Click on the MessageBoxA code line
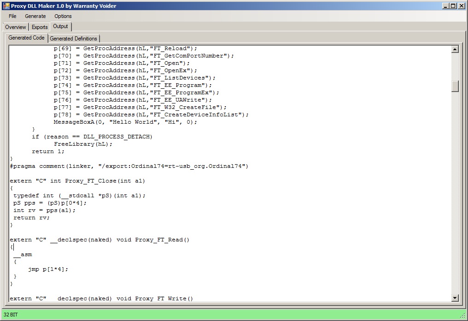This screenshot has width=468, height=321. pos(125,122)
